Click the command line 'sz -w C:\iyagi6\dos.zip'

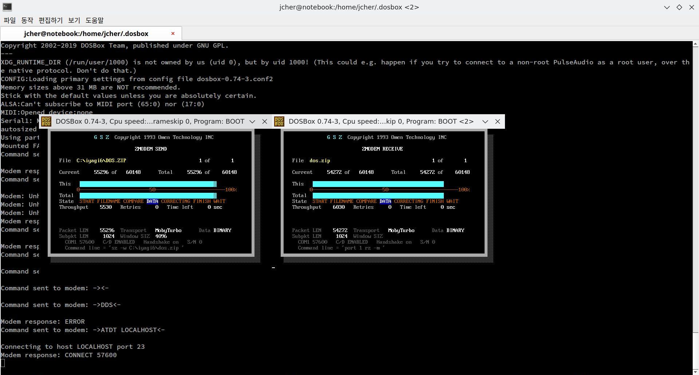coord(124,248)
